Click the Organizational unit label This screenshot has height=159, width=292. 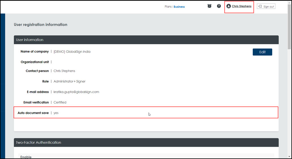click(35, 62)
